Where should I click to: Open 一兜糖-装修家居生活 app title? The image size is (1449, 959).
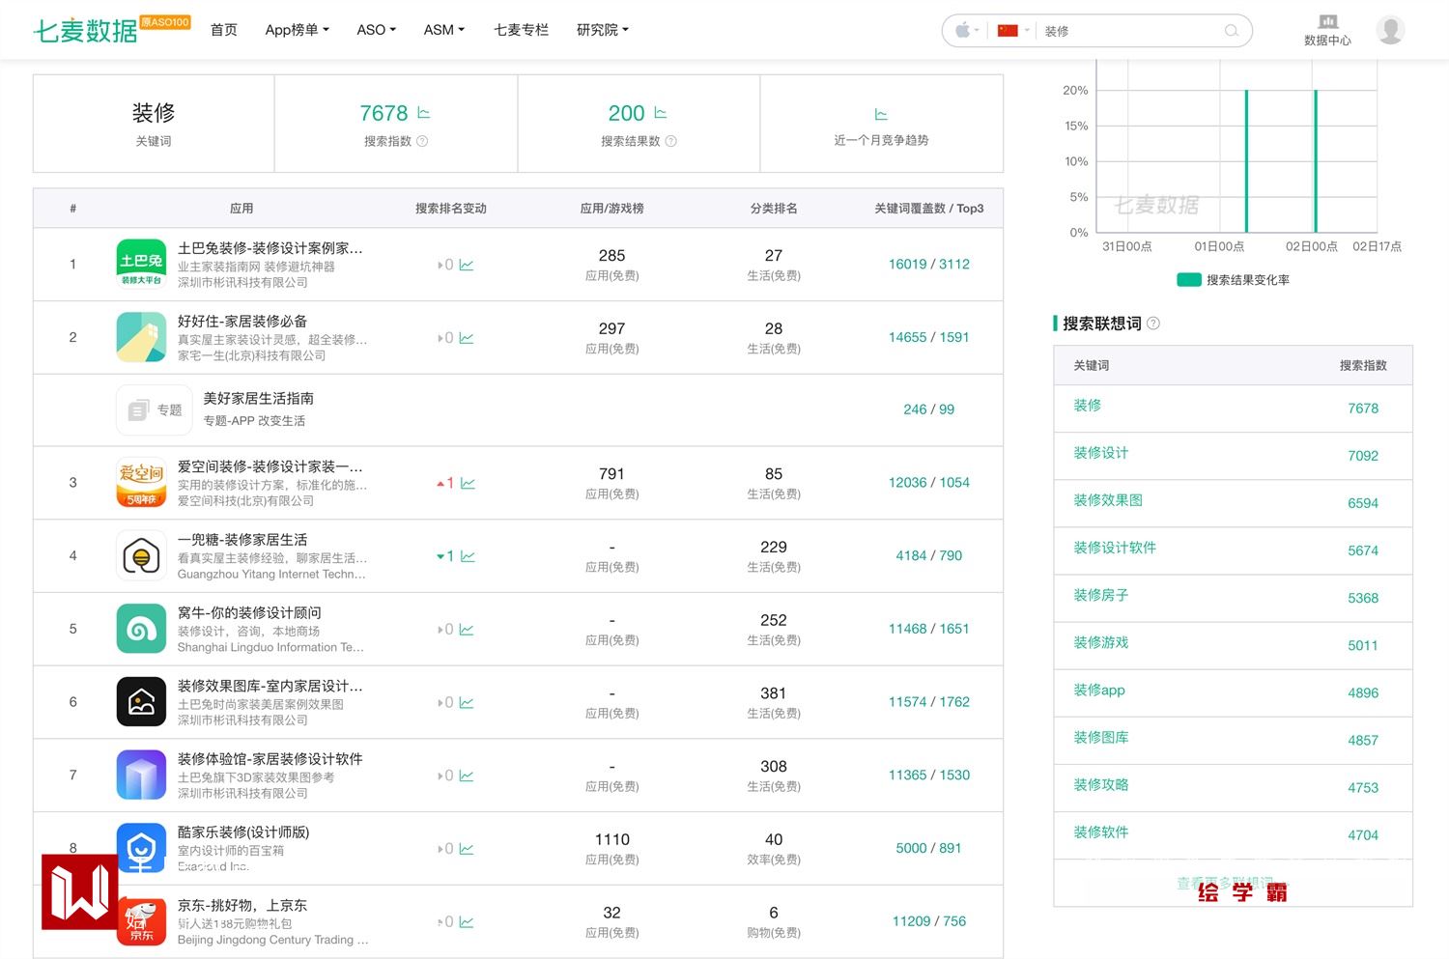click(242, 540)
